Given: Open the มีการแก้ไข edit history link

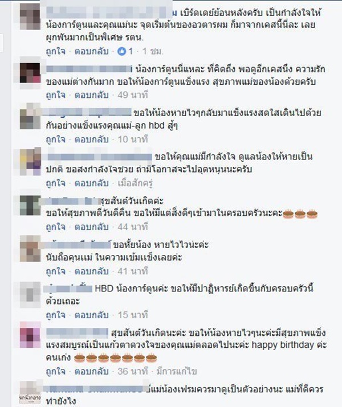Looking at the screenshot, I should pyautogui.click(x=177, y=372).
